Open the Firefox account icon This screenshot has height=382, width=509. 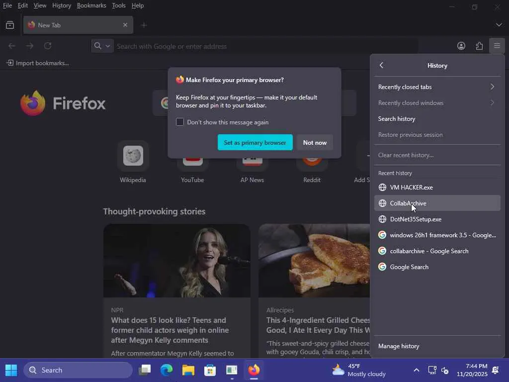pyautogui.click(x=461, y=46)
